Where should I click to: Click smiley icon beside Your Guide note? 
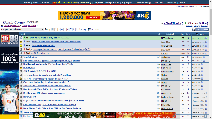(x=21, y=42)
